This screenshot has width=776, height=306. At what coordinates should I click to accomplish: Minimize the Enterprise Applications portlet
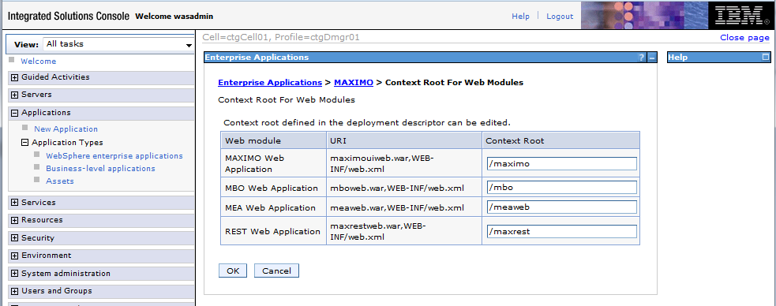click(x=652, y=58)
